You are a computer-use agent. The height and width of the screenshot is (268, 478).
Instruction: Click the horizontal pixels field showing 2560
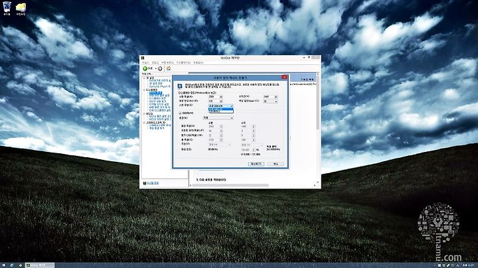(214, 97)
